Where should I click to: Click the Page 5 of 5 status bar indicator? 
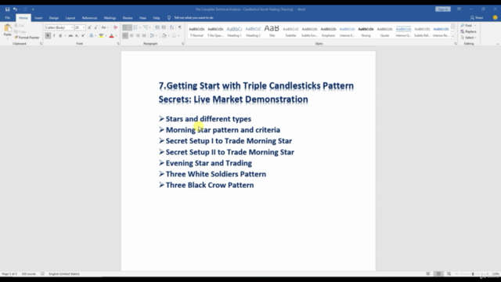coord(9,273)
